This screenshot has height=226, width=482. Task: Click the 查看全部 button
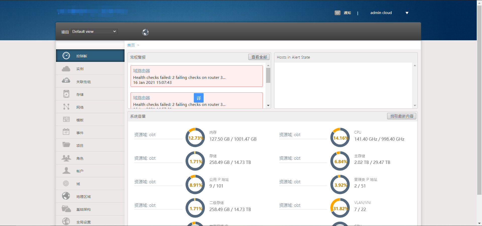click(x=259, y=57)
